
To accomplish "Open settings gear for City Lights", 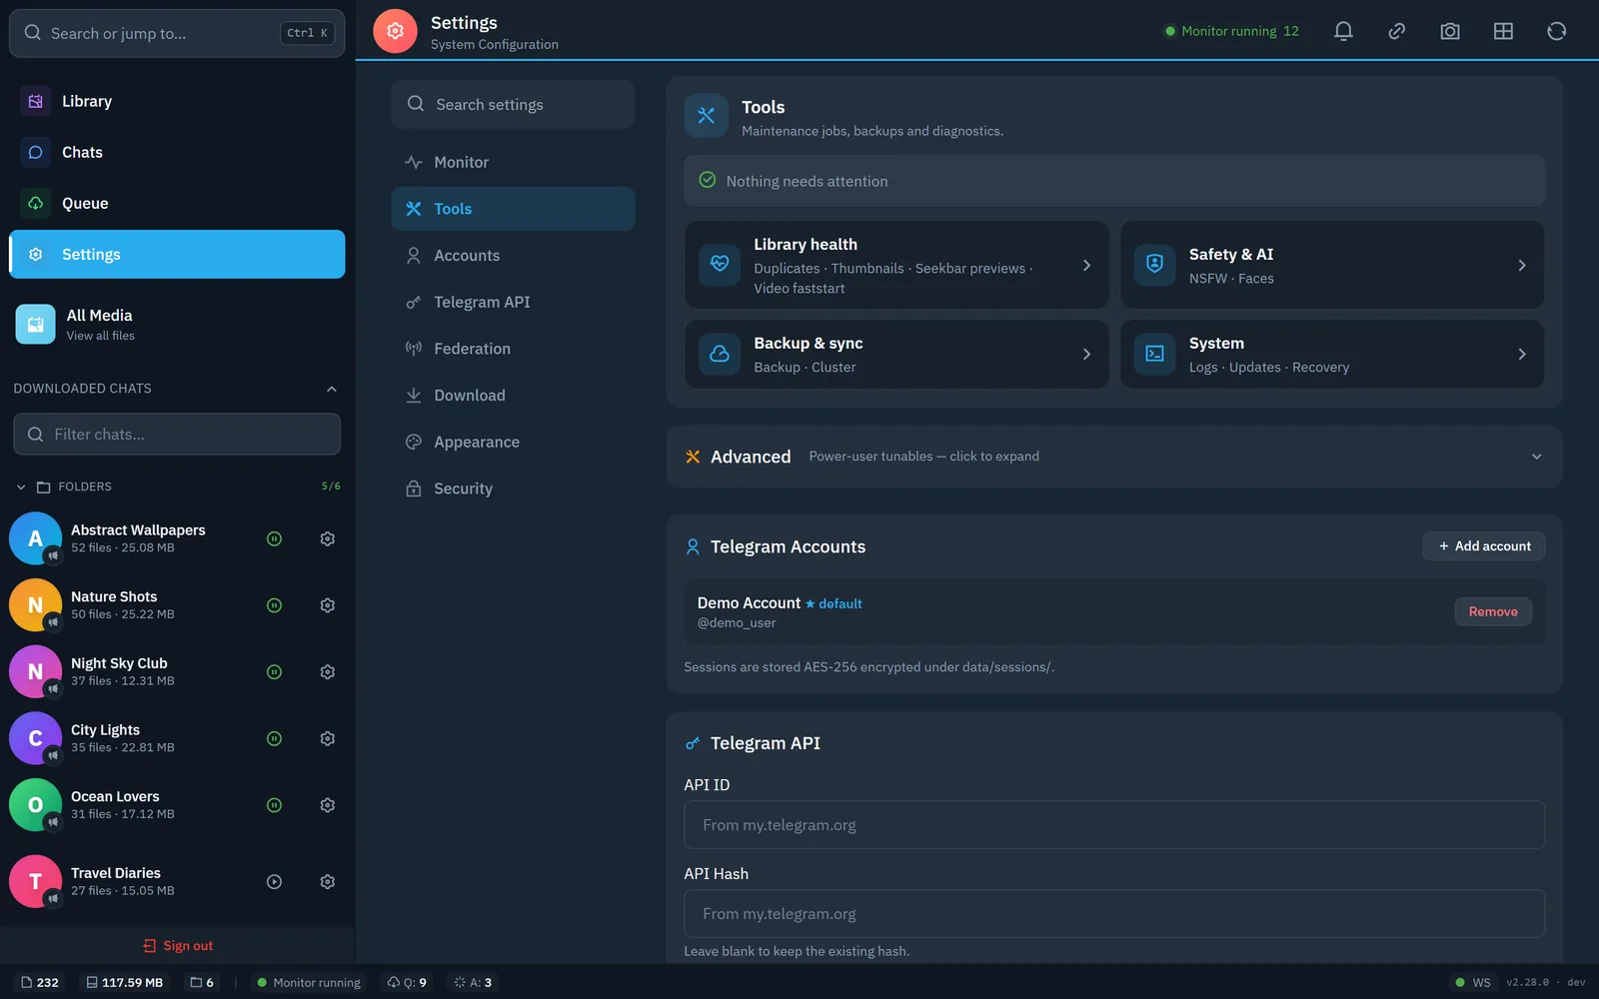I will tap(327, 738).
